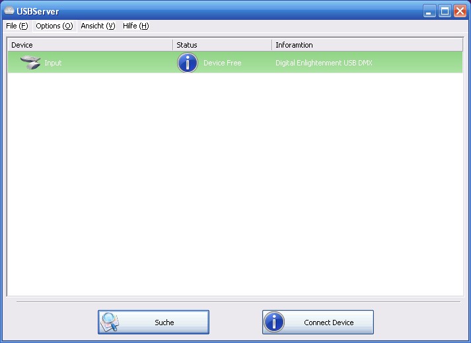Click the magnifier icon on the Suche button
Image resolution: width=471 pixels, height=343 pixels.
[x=110, y=322]
